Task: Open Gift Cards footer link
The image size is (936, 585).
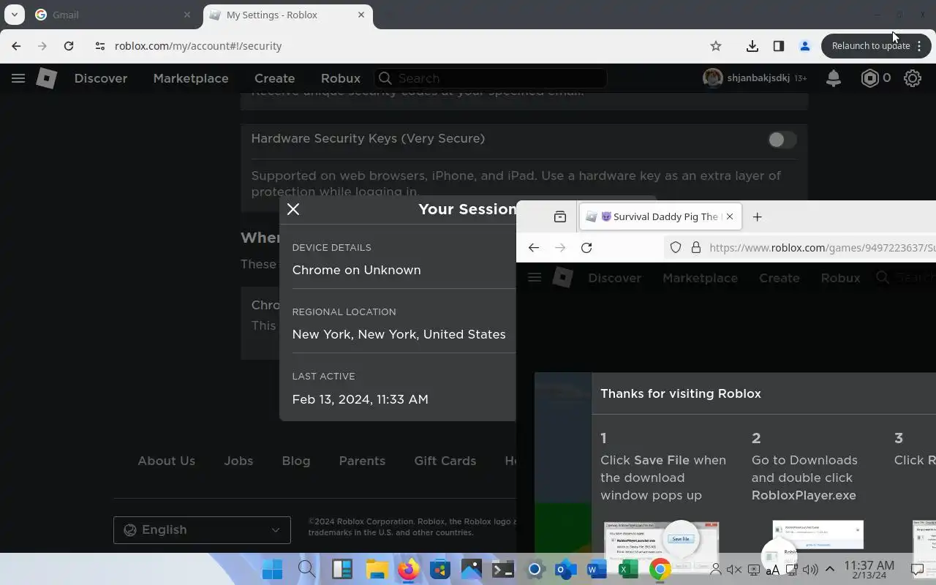Action: click(x=445, y=461)
